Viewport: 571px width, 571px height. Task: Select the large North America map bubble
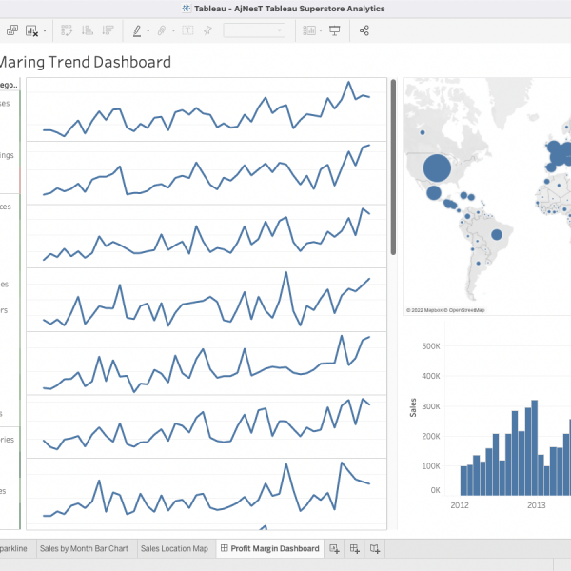[x=436, y=168]
